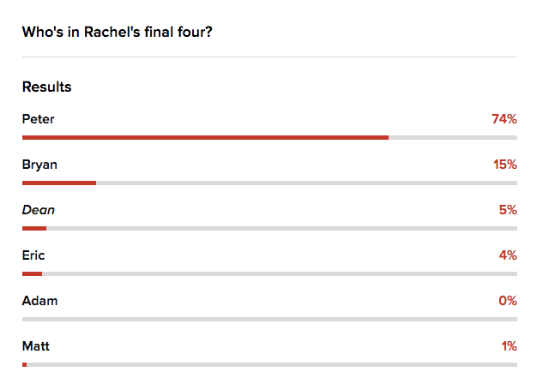Screen dimensions: 549x390
Task: Click the empty gray bar under Adam
Action: [x=269, y=319]
